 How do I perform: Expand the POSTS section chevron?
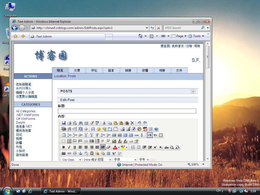pos(193,91)
